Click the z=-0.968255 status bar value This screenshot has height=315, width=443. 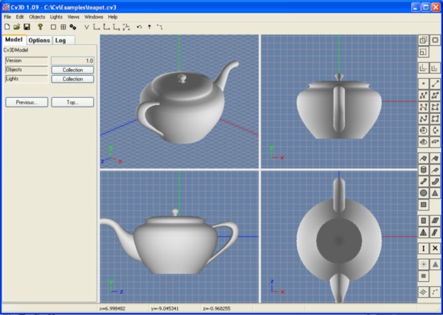tap(217, 308)
